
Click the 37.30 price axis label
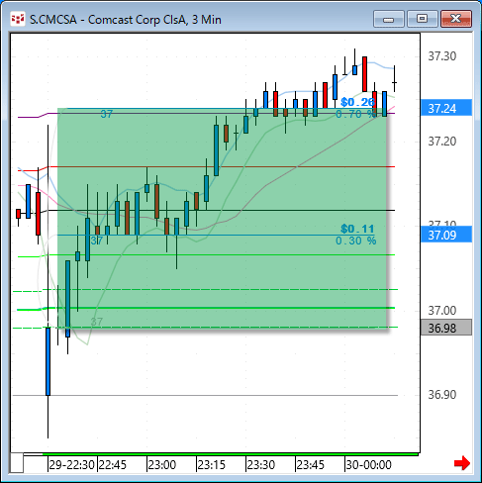point(442,56)
